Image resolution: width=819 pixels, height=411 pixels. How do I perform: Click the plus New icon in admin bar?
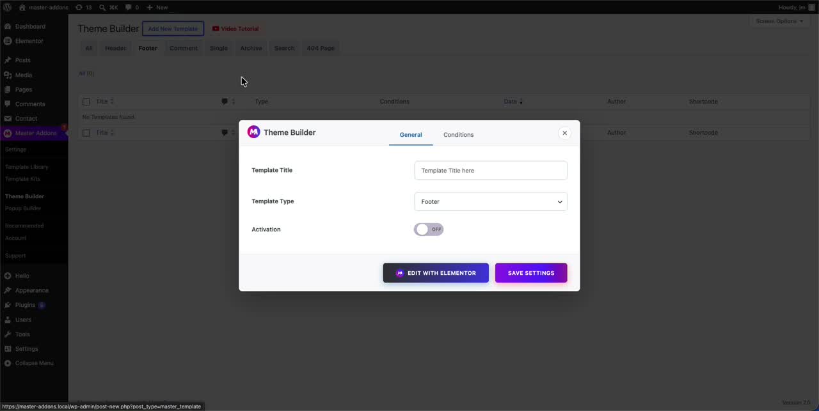(149, 7)
